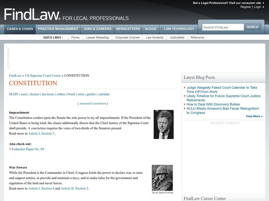Image resolution: width=269 pixels, height=201 pixels.
Task: Open the Newsletters tab
Action: pyautogui.click(x=128, y=29)
